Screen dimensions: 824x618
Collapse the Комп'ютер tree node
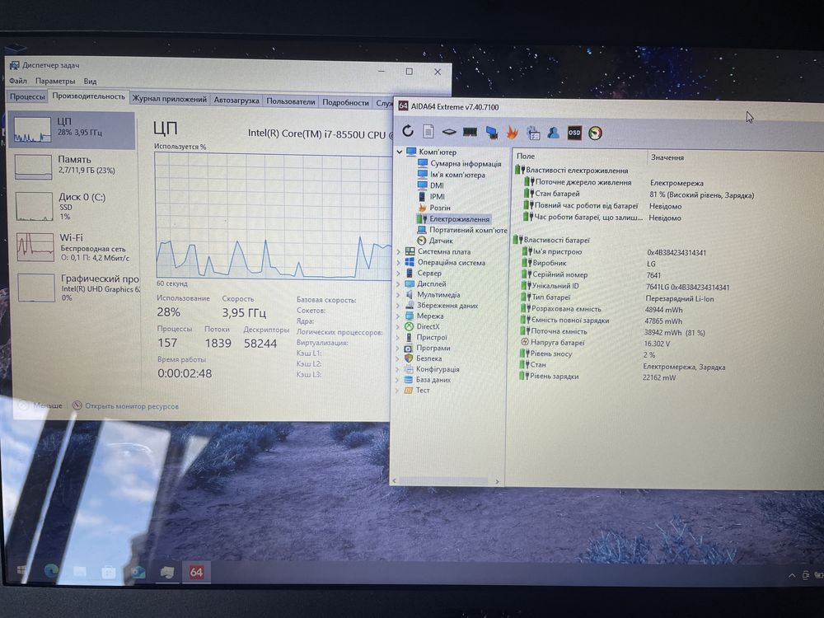click(400, 152)
